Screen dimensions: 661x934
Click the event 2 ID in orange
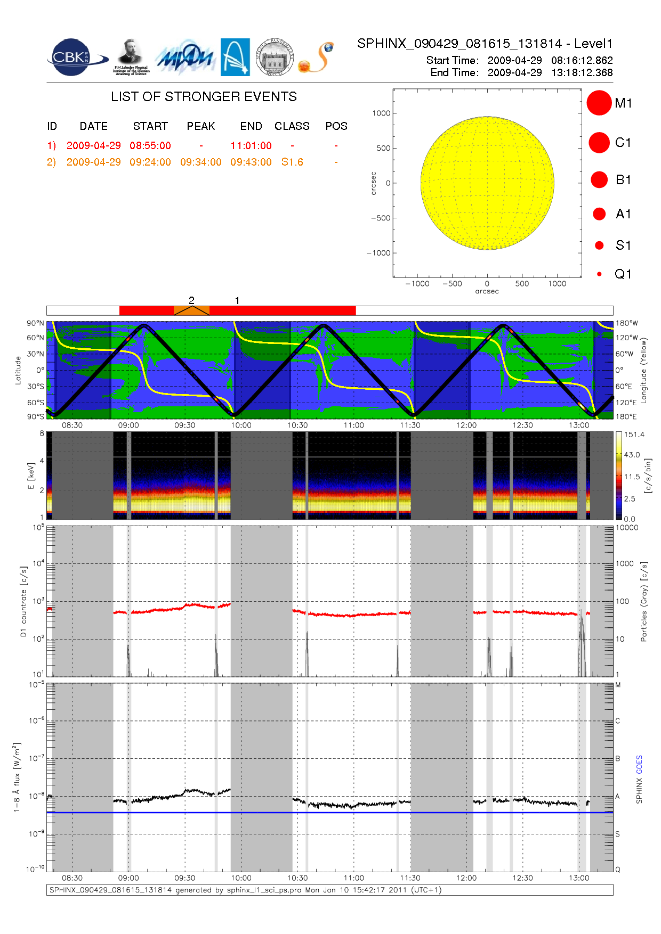point(52,162)
